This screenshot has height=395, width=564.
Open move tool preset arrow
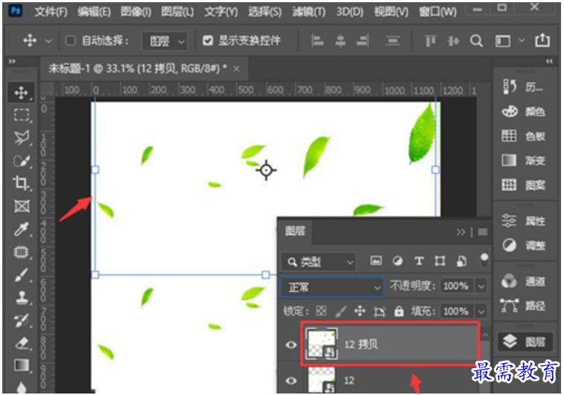pyautogui.click(x=48, y=42)
